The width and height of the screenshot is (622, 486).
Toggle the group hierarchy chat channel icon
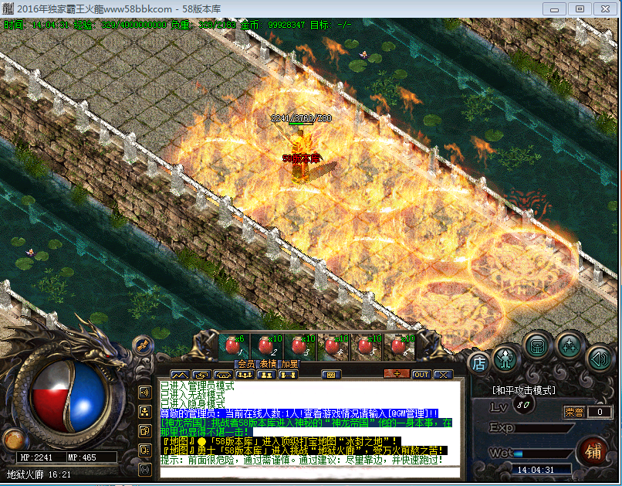click(x=145, y=412)
